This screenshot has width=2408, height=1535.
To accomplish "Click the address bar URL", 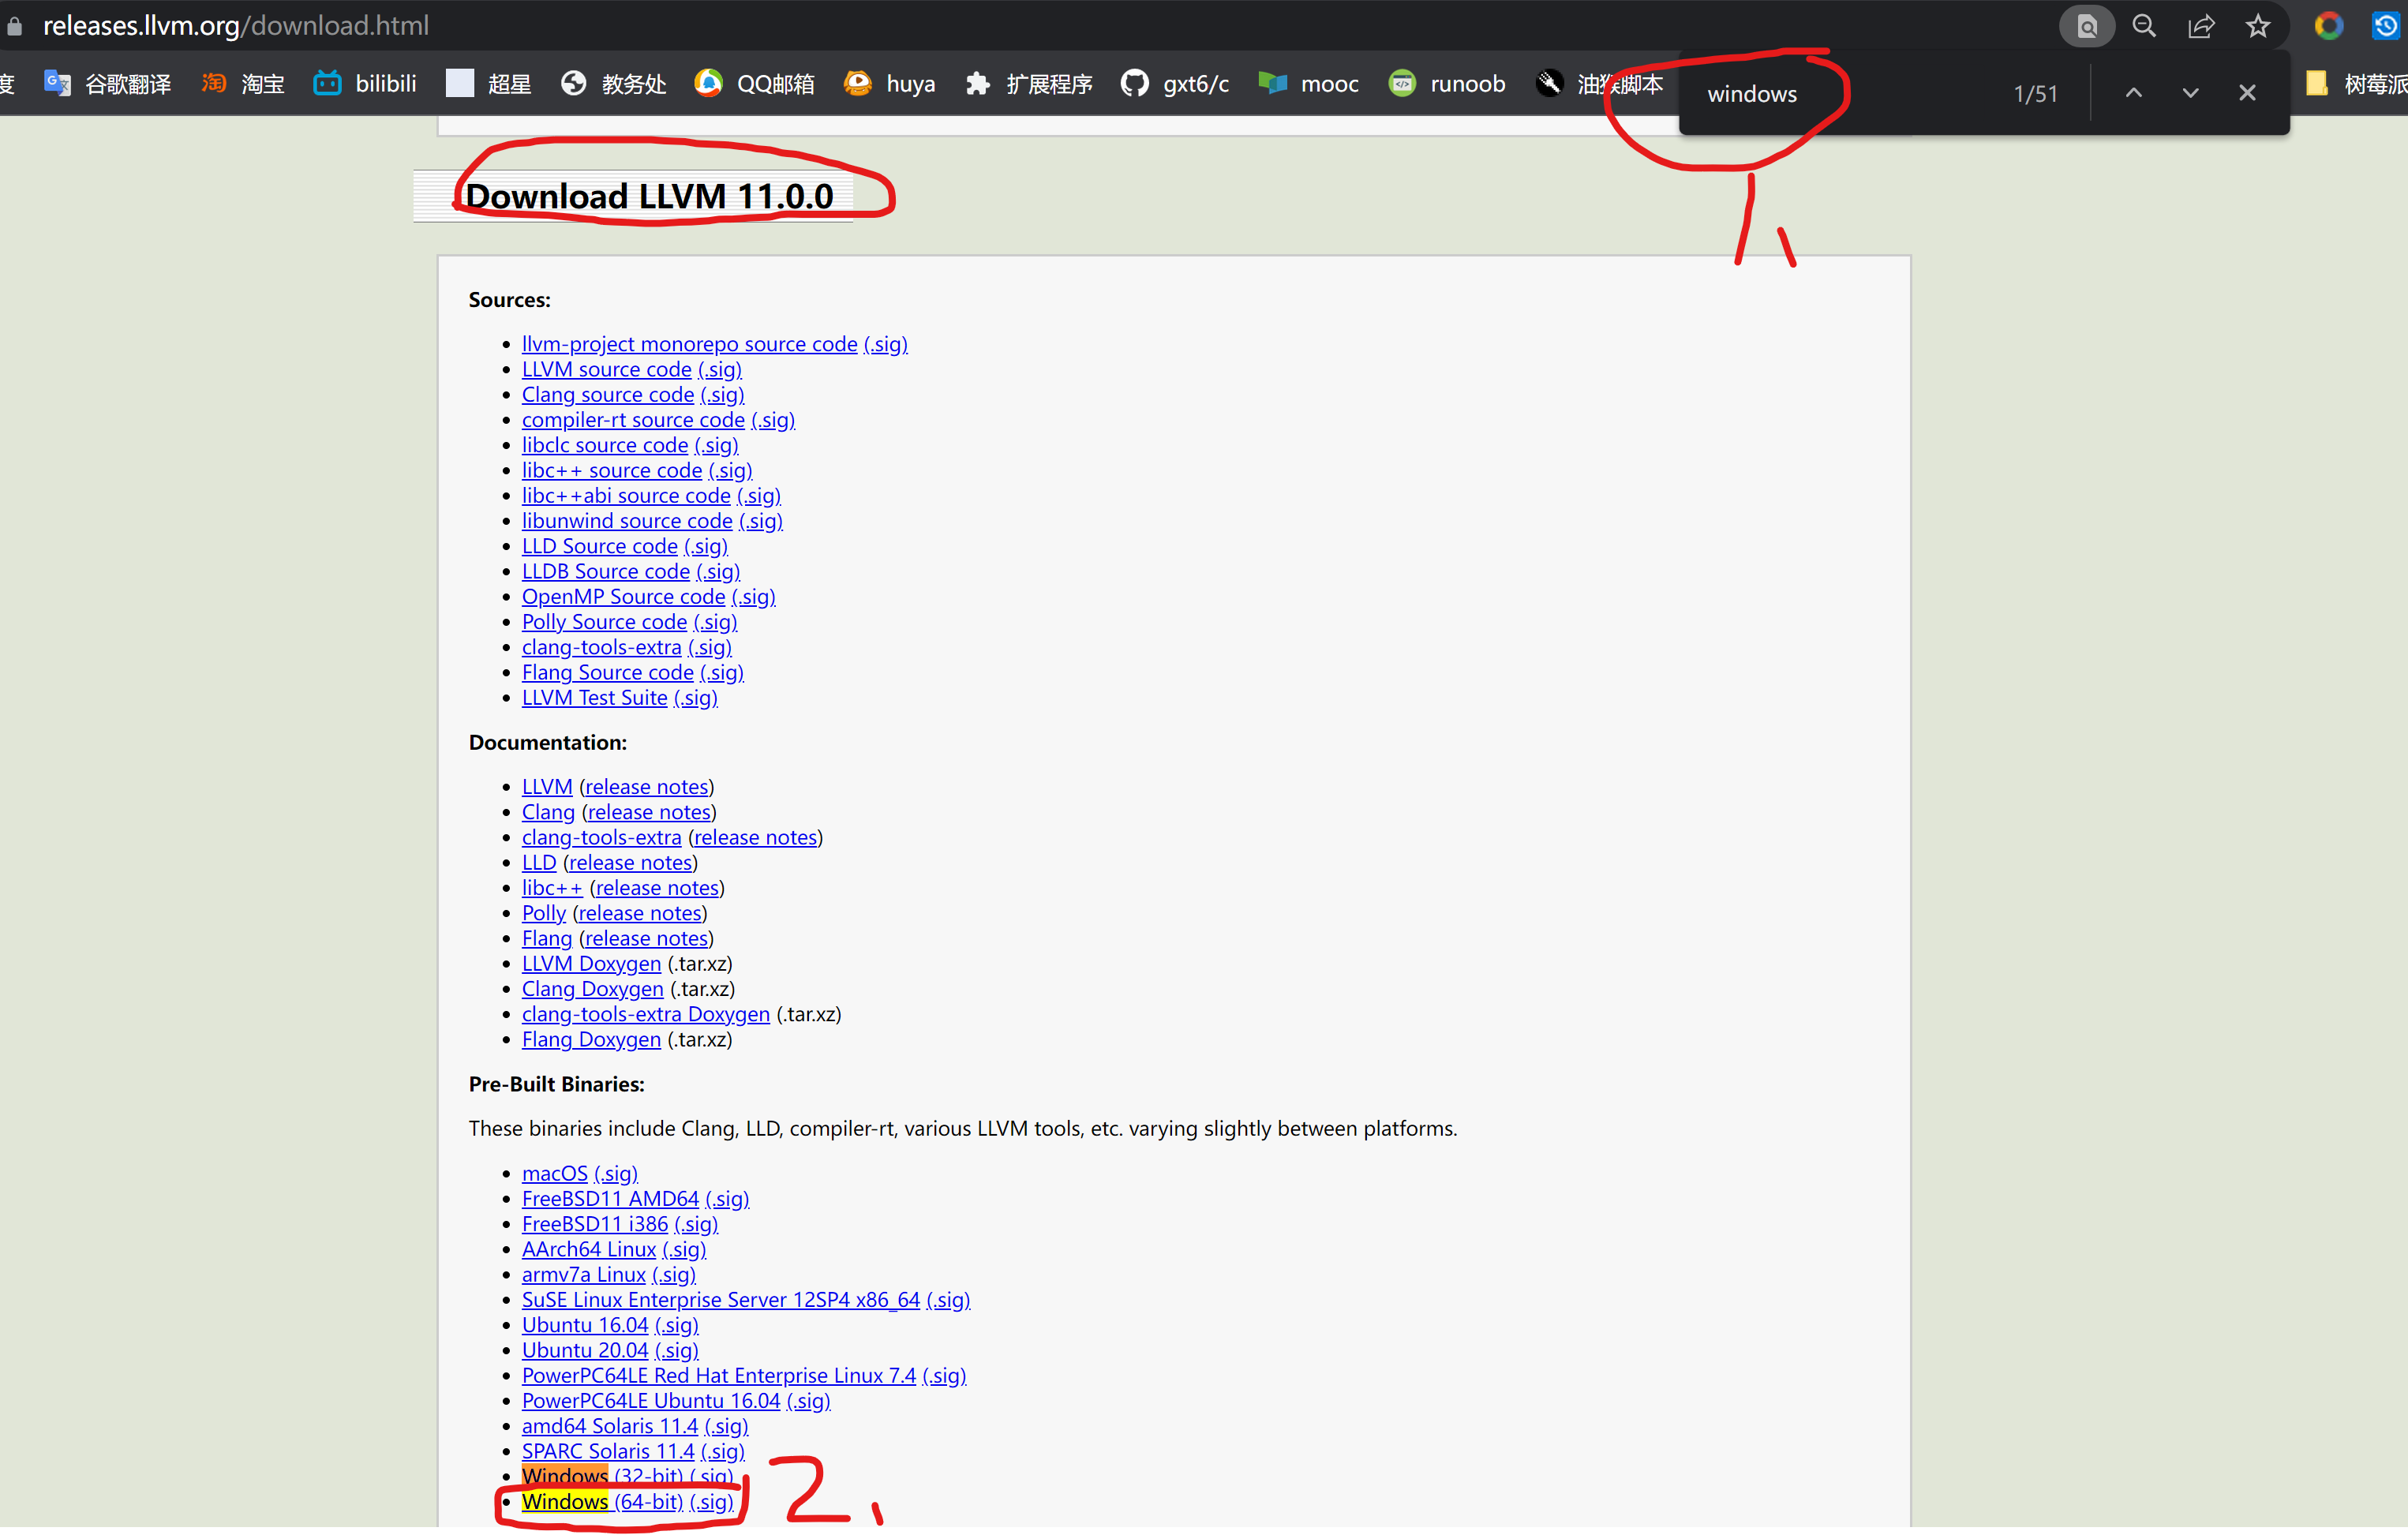I will point(236,26).
